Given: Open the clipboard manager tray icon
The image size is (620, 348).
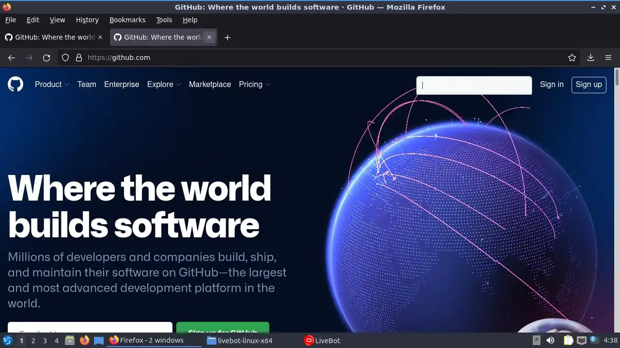Looking at the screenshot, I should click(x=568, y=340).
